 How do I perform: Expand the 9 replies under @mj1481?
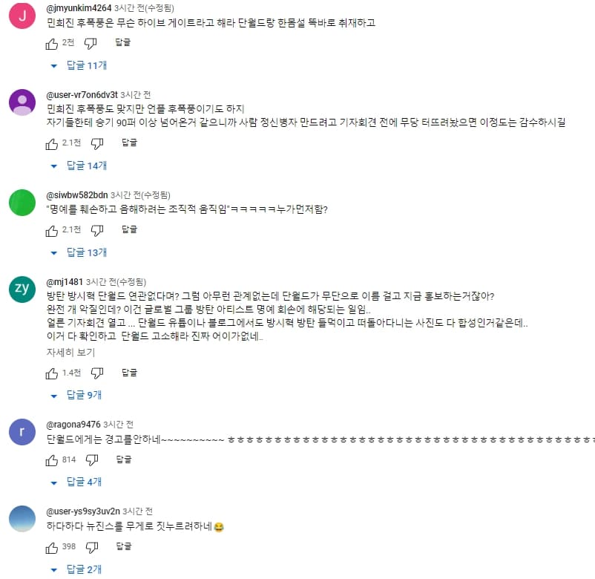(76, 395)
